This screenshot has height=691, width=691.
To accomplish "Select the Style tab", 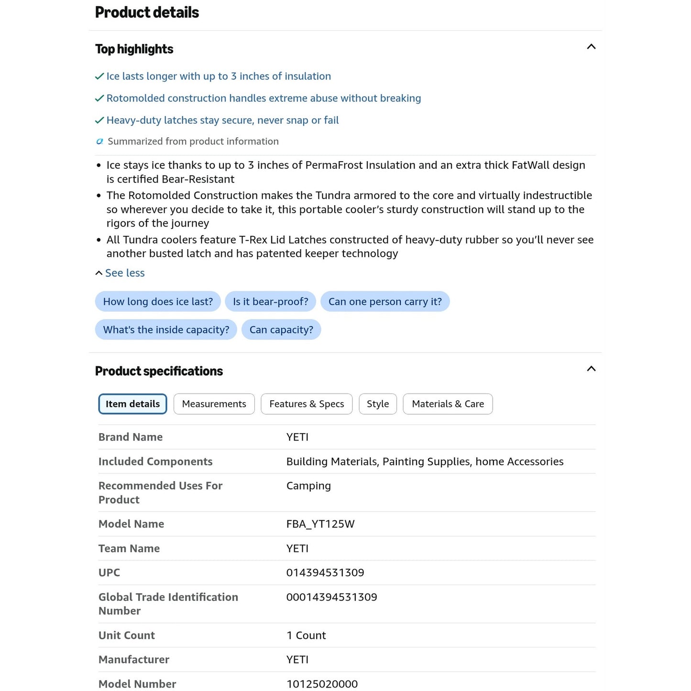I will (378, 404).
